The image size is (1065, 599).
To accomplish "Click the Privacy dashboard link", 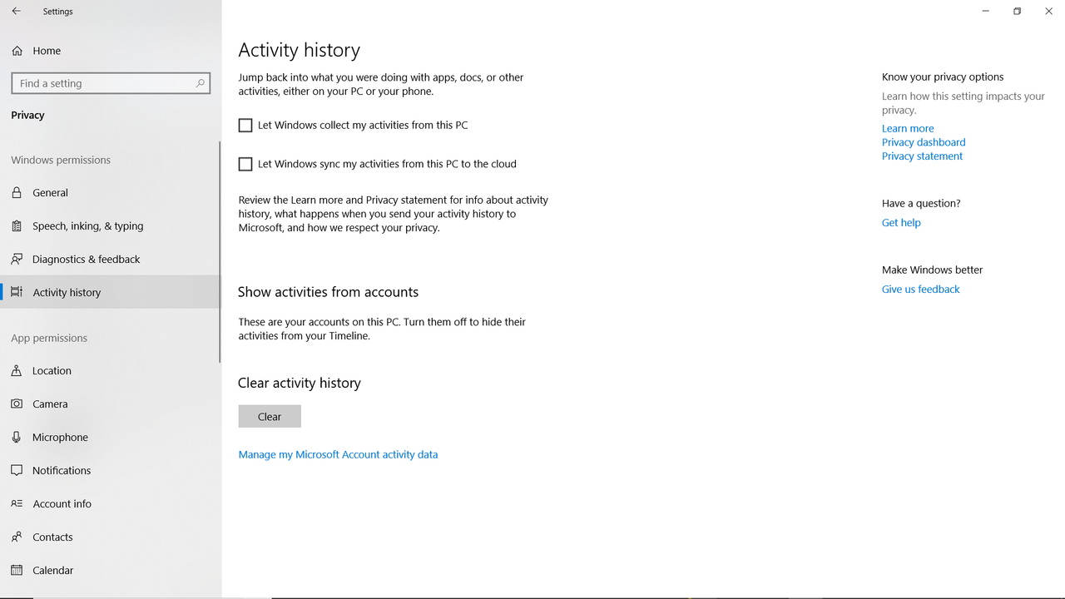I will point(924,142).
